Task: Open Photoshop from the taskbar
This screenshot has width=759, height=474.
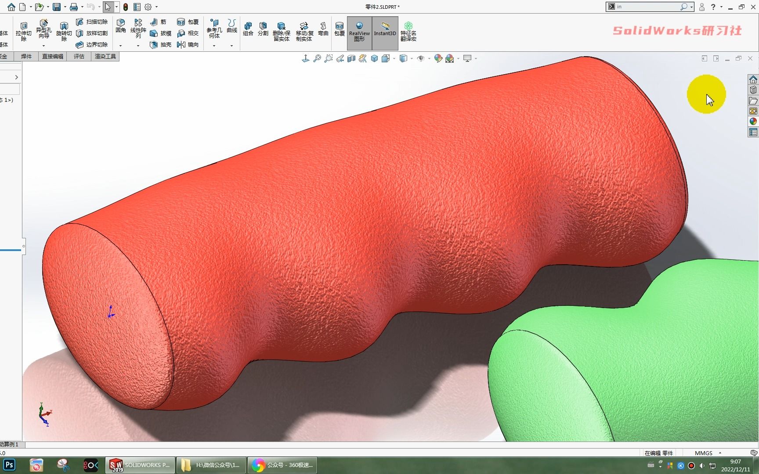Action: [10, 465]
